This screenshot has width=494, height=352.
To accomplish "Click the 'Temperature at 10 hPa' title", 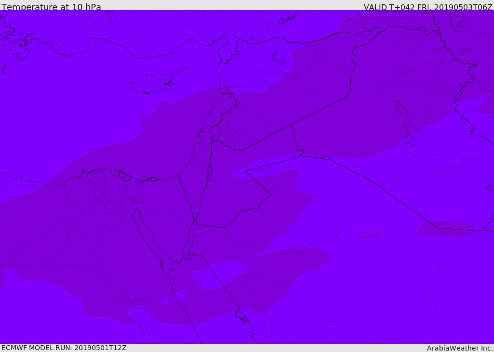I will [51, 7].
